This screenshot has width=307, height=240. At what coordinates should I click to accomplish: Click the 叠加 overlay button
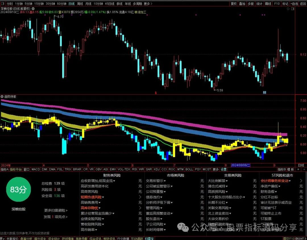(242, 4)
